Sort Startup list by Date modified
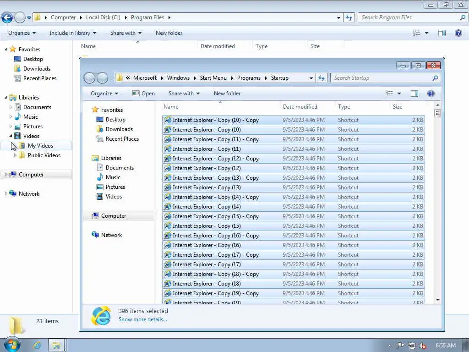 300,106
